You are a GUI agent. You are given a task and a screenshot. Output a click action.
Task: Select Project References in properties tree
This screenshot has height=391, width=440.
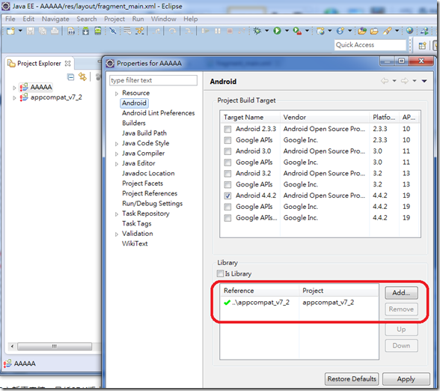150,193
